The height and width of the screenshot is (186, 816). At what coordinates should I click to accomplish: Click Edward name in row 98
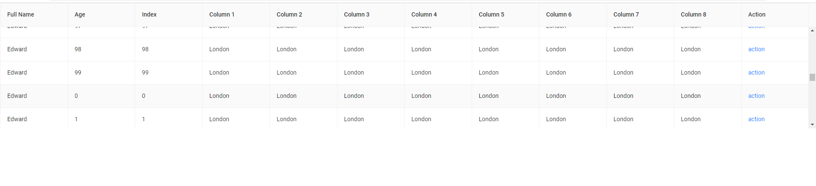17,50
